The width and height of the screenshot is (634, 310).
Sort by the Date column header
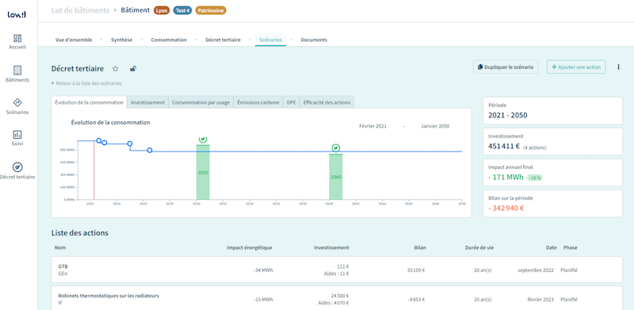[x=551, y=247]
